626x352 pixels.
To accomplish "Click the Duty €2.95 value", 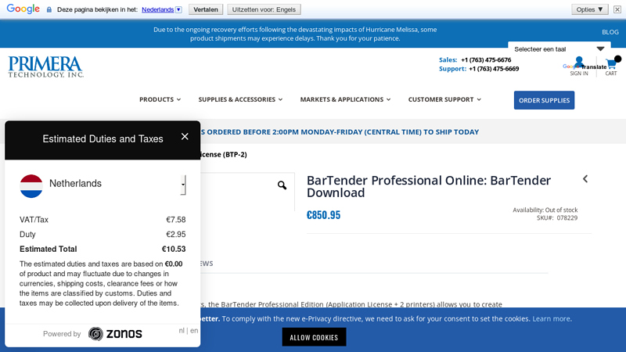I will coord(175,234).
